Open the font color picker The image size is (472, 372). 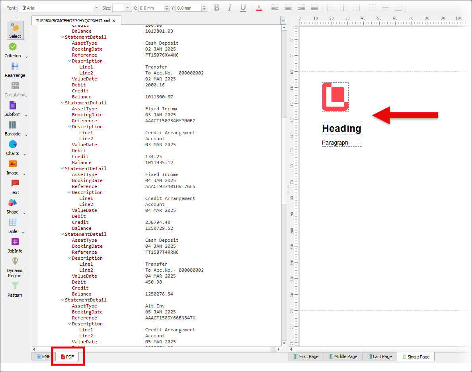click(x=259, y=8)
